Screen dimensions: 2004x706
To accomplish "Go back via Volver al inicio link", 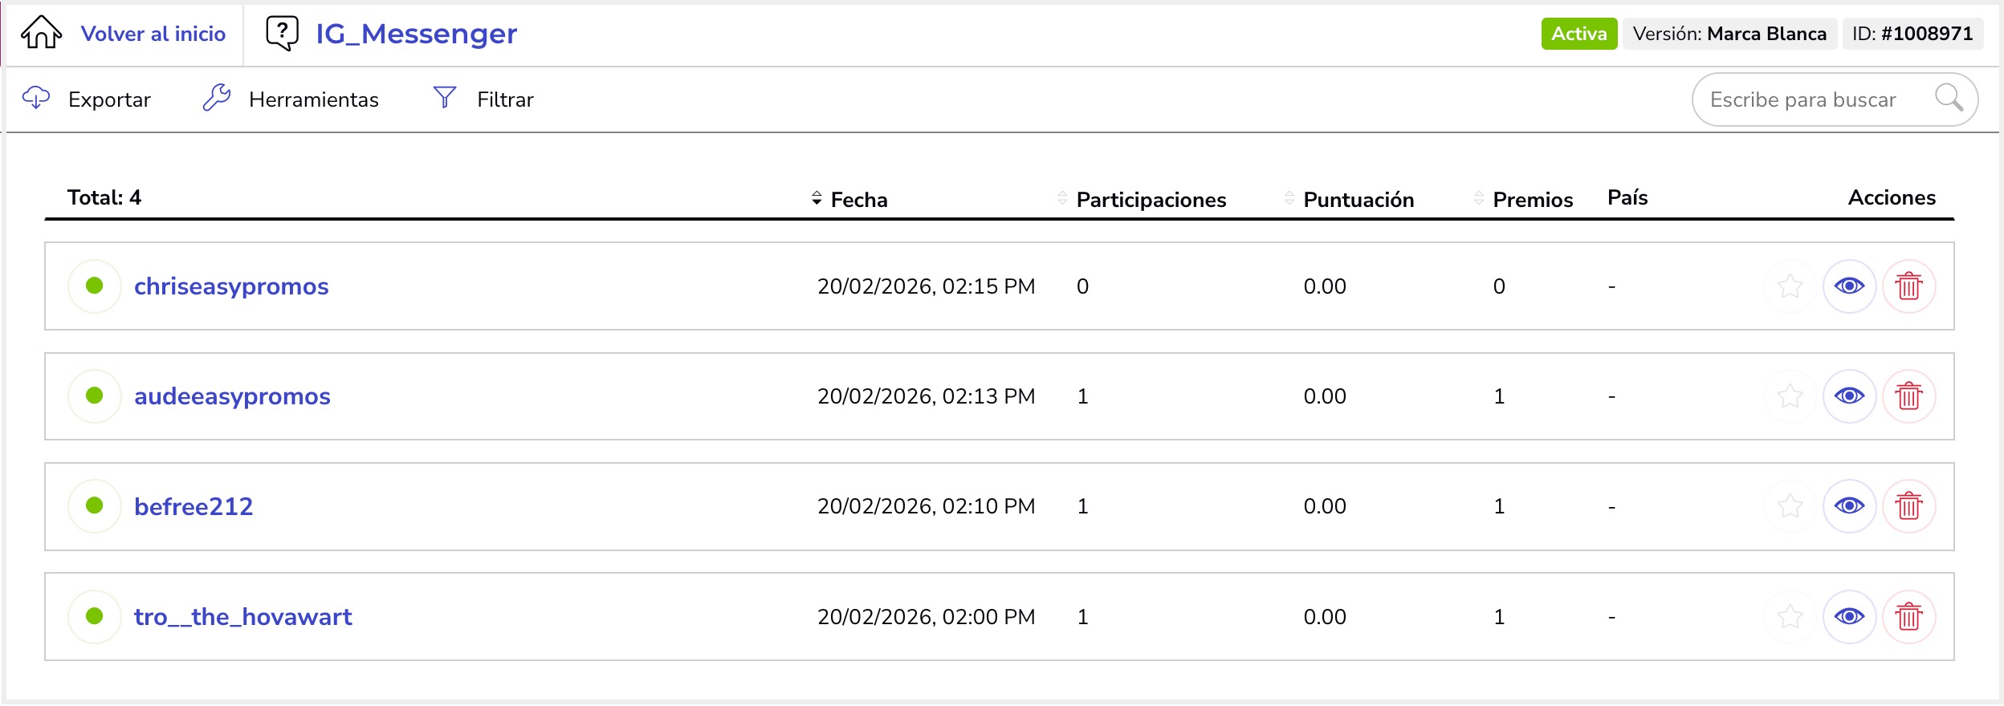I will [153, 34].
